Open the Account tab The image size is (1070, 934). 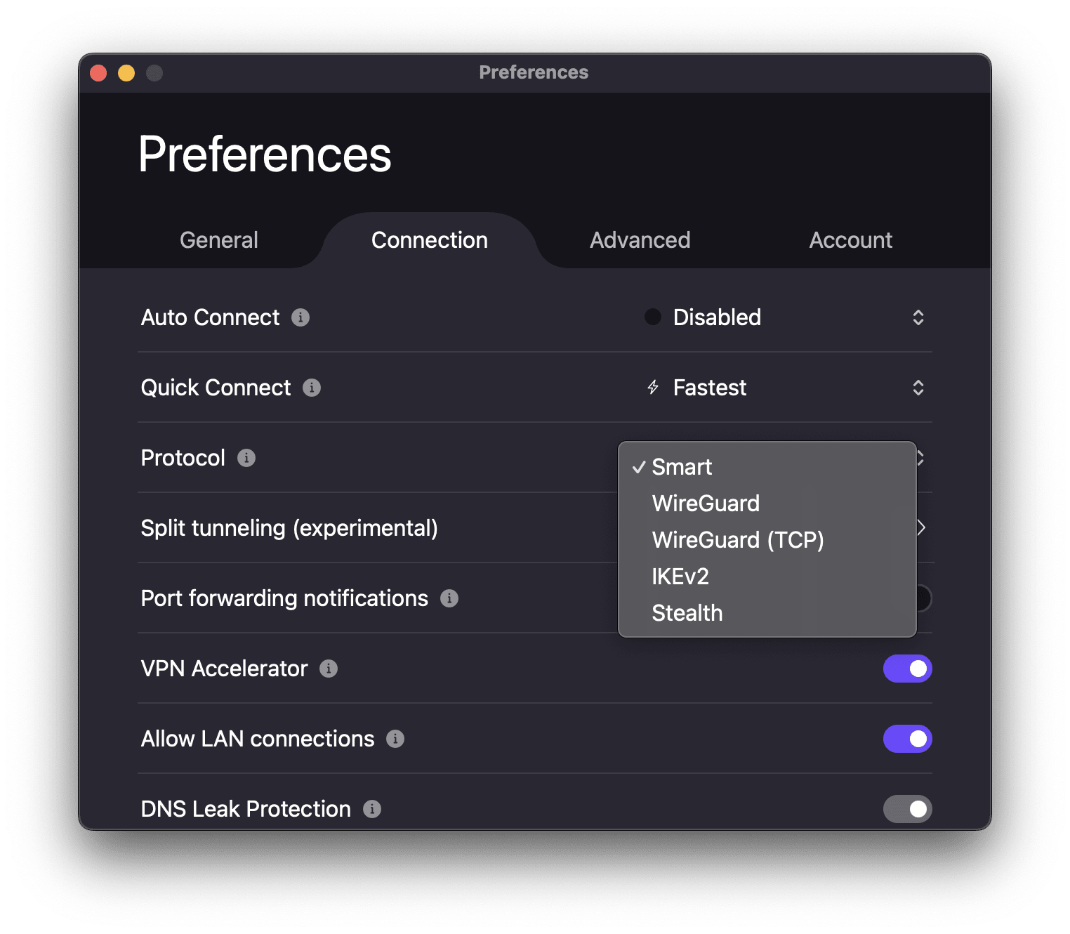[850, 240]
